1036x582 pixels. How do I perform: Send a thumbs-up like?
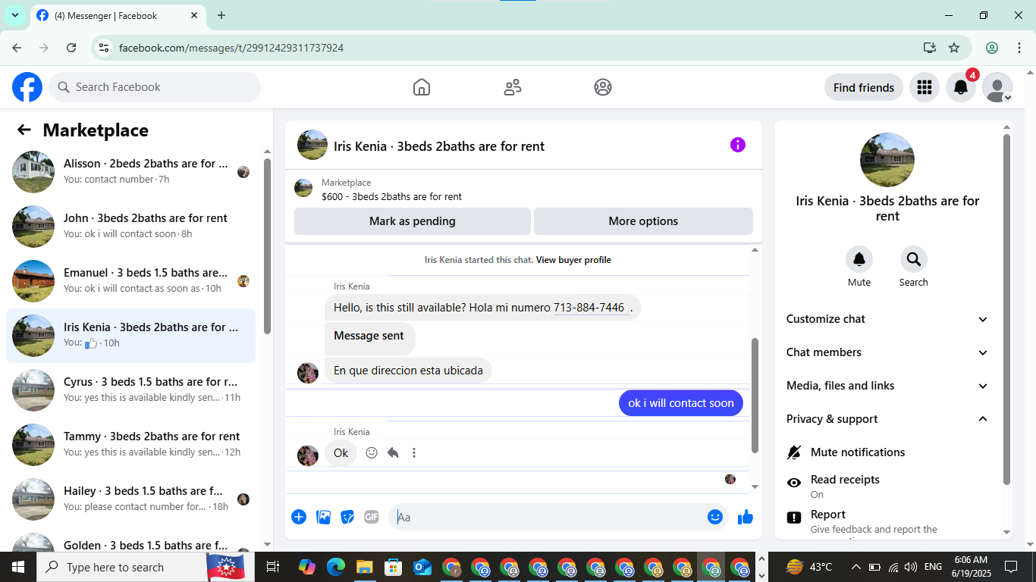[746, 517]
